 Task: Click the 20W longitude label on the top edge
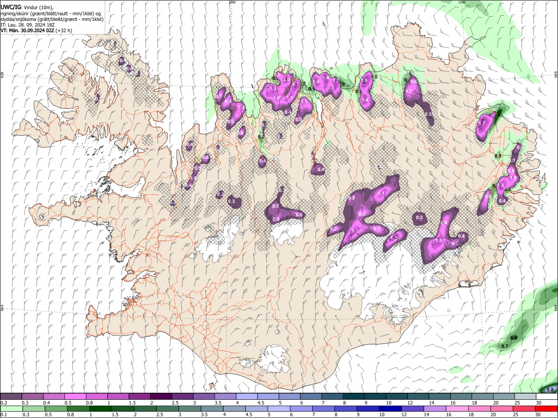(x=232, y=2)
